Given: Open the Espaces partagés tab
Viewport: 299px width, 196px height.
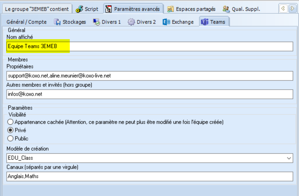Looking at the screenshot, I should (x=191, y=9).
